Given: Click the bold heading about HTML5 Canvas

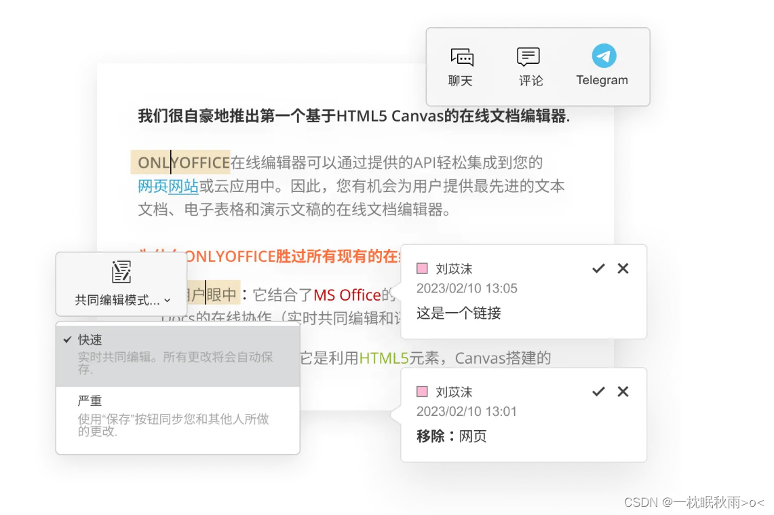Looking at the screenshot, I should point(353,116).
